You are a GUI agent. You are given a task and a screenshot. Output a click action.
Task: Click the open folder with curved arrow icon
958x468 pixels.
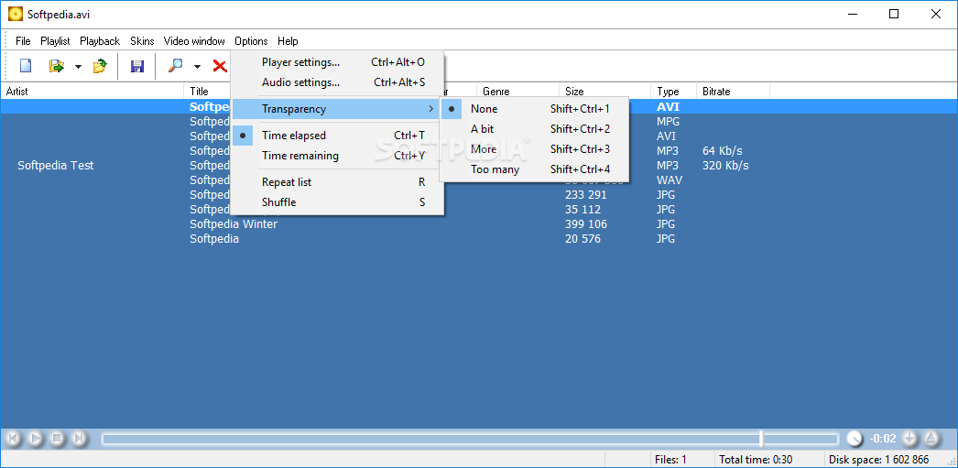pyautogui.click(x=100, y=66)
